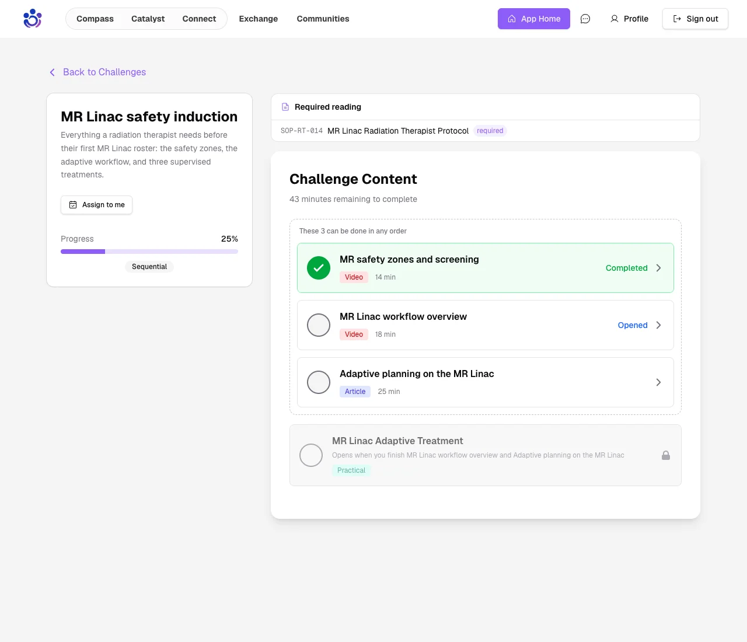Click the Completed status label
The width and height of the screenshot is (747, 642).
click(x=627, y=268)
